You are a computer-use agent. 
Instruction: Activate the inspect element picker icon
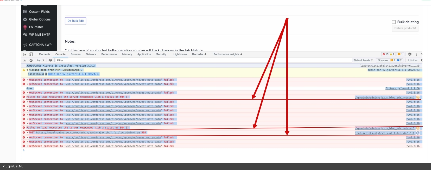point(25,54)
